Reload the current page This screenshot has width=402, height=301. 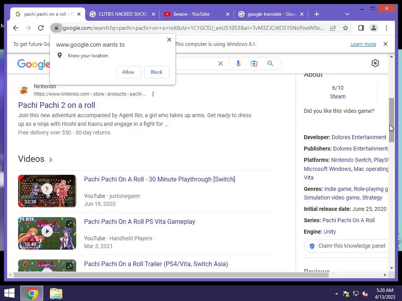(x=41, y=28)
